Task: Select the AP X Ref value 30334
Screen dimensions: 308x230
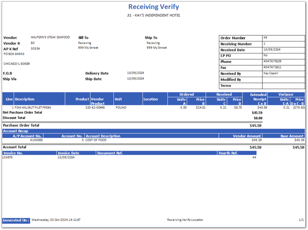Action: (x=35, y=49)
